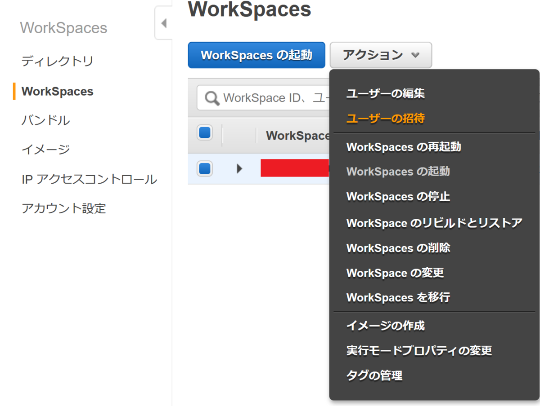Click inside the WorkSpace ID search field
Viewport: 540px width, 406px height.
[x=270, y=97]
